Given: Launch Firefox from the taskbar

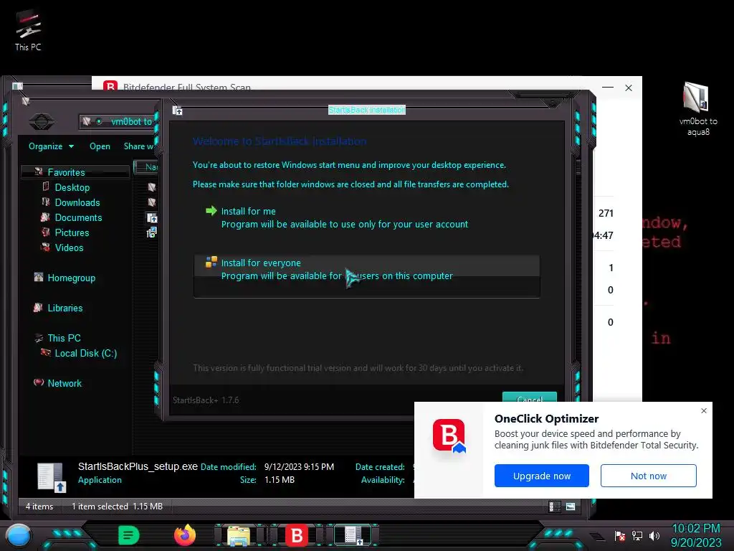Looking at the screenshot, I should click(185, 535).
